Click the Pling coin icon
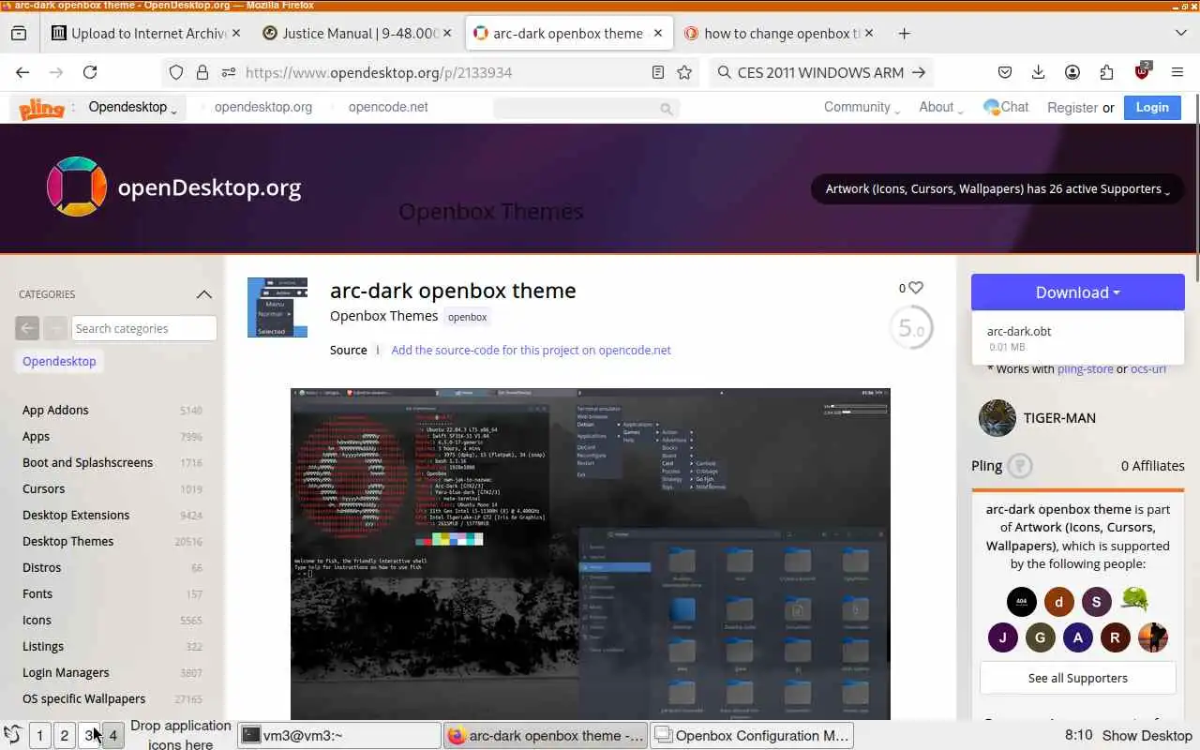The height and width of the screenshot is (750, 1200). tap(1020, 466)
